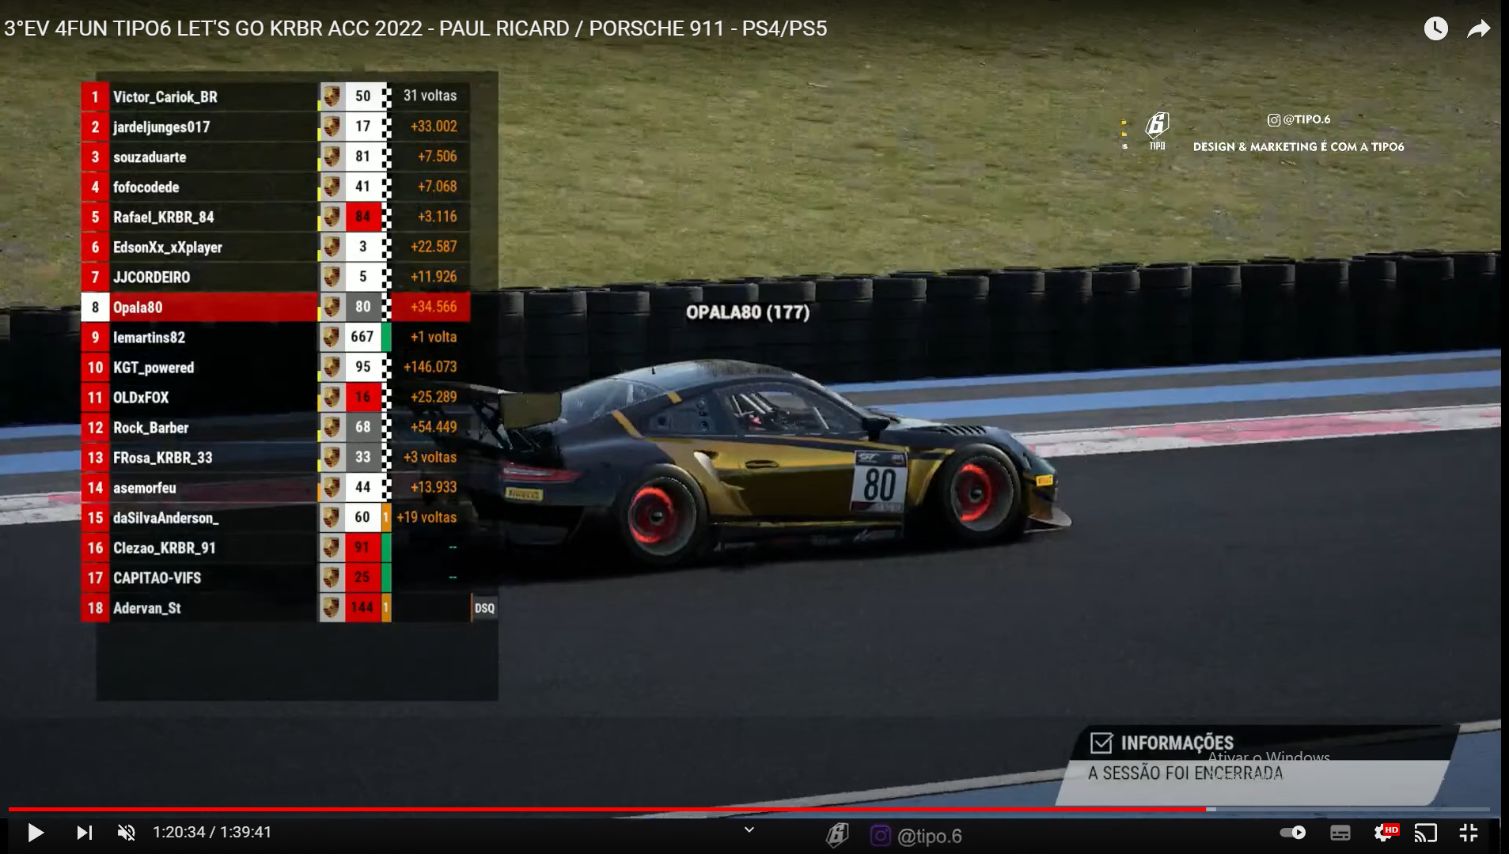Image resolution: width=1509 pixels, height=854 pixels.
Task: Exit fullscreen mode
Action: [x=1469, y=832]
